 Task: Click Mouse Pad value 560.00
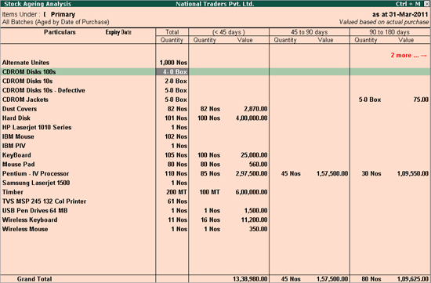[x=258, y=164]
